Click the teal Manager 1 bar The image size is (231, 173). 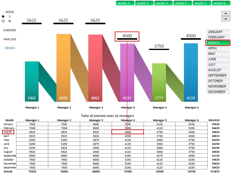[32, 80]
